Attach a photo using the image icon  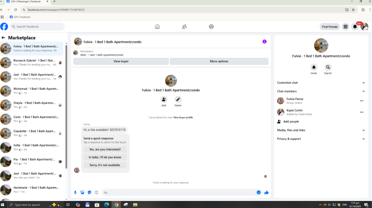[x=82, y=193]
